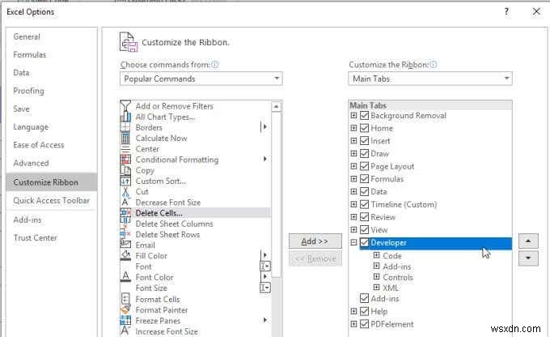Toggle the Insert tab checkbox

coord(365,141)
